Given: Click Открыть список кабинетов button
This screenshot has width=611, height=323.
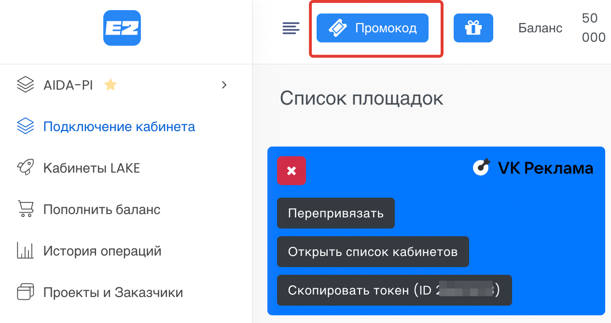Looking at the screenshot, I should tap(373, 252).
